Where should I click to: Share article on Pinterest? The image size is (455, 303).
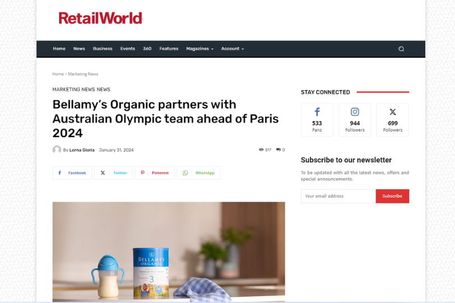coord(155,173)
